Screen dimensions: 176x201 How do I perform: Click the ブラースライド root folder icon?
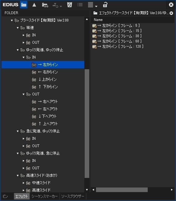pyautogui.click(x=17, y=21)
